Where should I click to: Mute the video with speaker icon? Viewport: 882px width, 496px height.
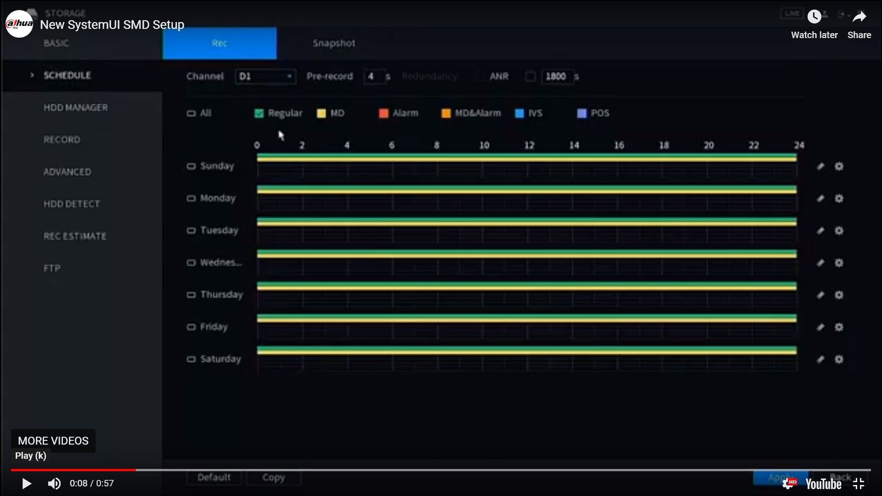click(x=54, y=483)
